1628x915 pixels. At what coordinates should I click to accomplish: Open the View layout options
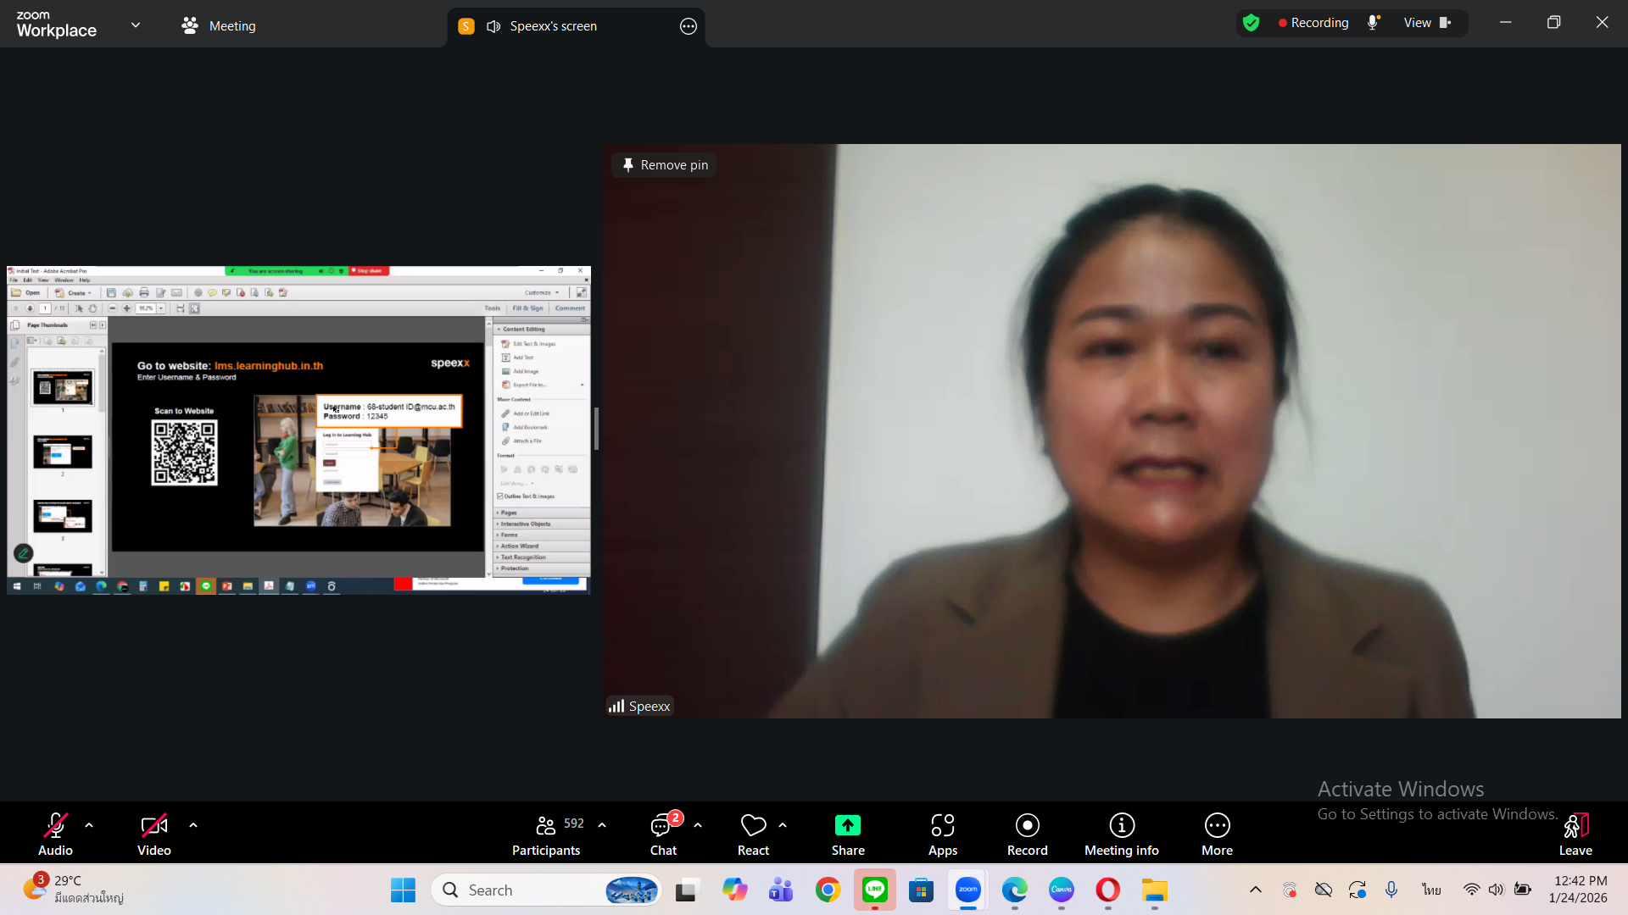(1427, 23)
